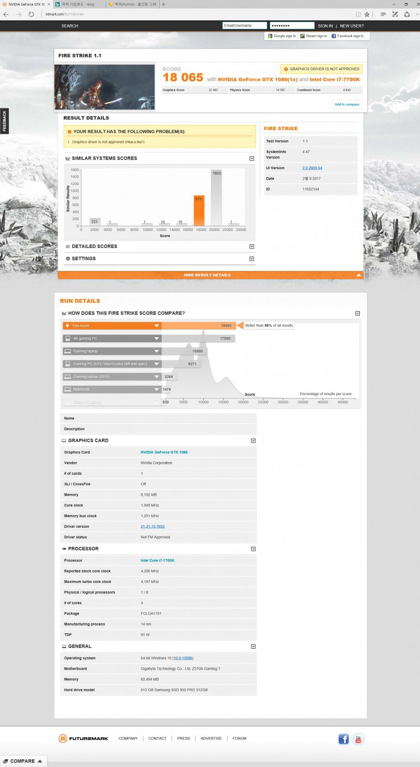The image size is (420, 767).
Task: Open the Edge more actions menu
Action: click(x=417, y=14)
